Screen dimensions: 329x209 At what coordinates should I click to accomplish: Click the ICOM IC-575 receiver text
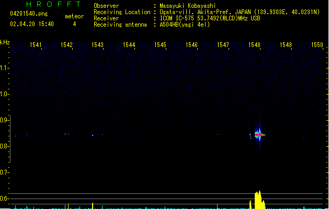[210, 18]
